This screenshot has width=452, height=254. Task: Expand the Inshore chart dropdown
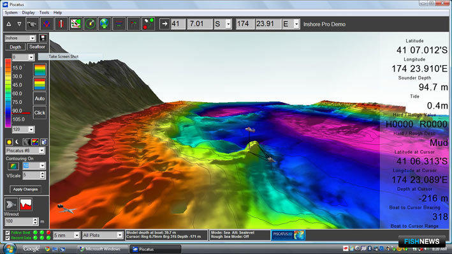(33, 38)
